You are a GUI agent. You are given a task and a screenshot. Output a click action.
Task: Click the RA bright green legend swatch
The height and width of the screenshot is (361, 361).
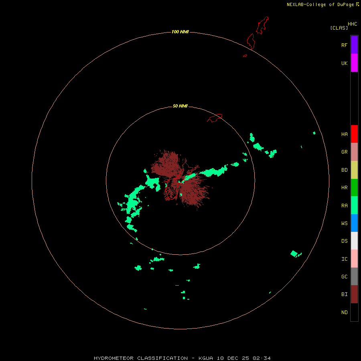354,205
